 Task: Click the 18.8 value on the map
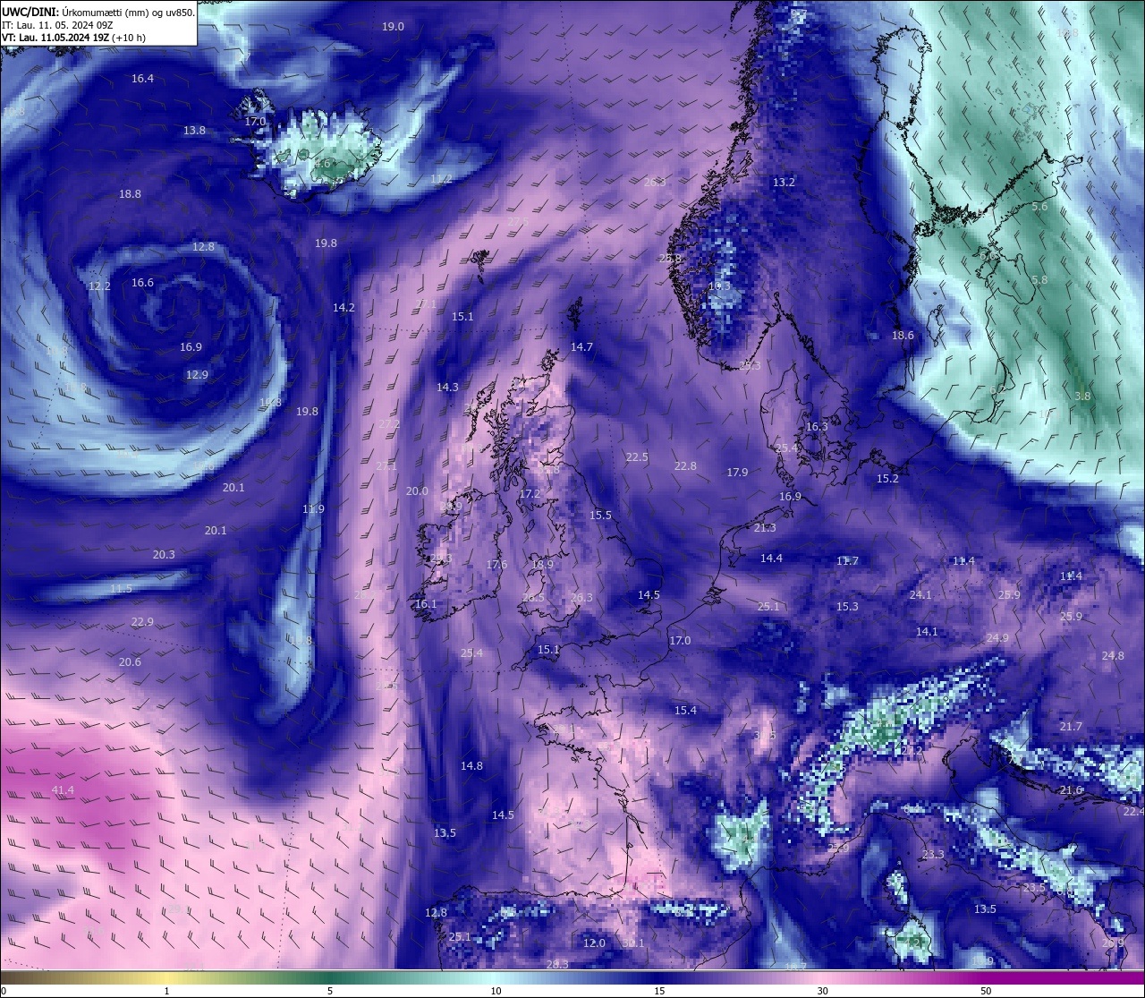(130, 194)
